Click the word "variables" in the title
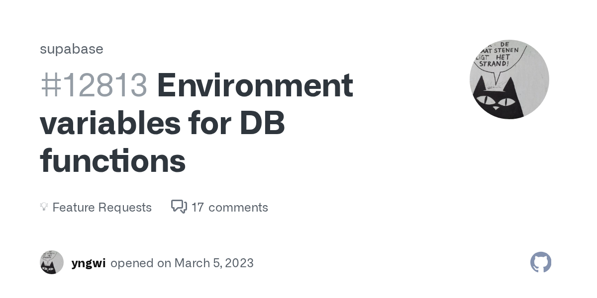597x298 pixels. [110, 123]
